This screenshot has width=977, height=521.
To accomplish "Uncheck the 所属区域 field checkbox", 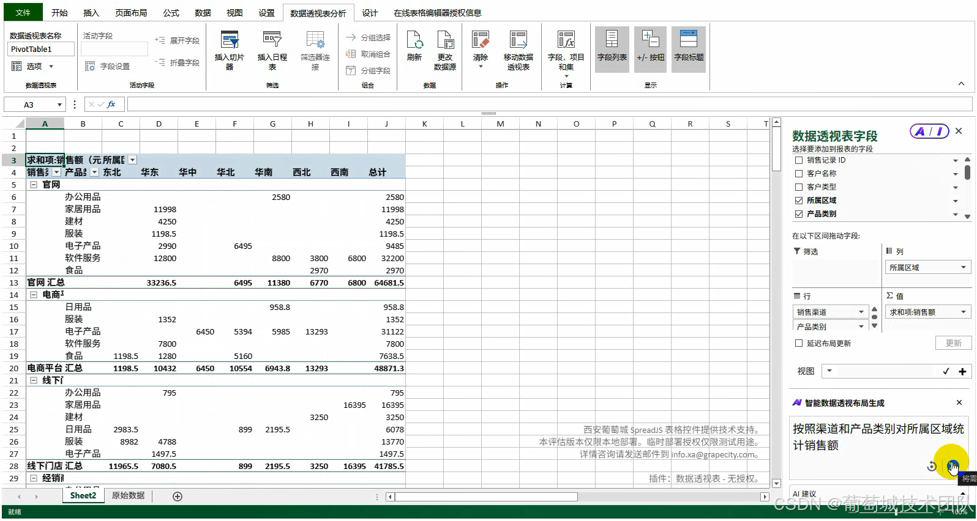I will click(798, 201).
